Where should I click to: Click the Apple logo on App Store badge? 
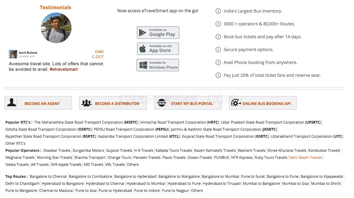(x=143, y=49)
